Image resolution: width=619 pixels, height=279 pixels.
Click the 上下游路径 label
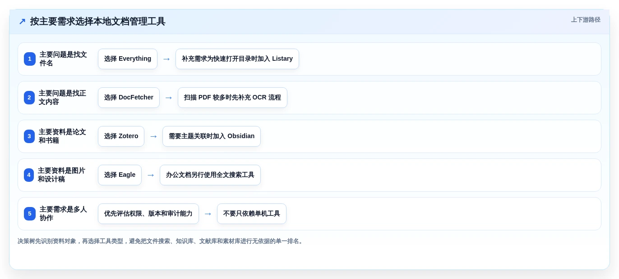pyautogui.click(x=586, y=20)
